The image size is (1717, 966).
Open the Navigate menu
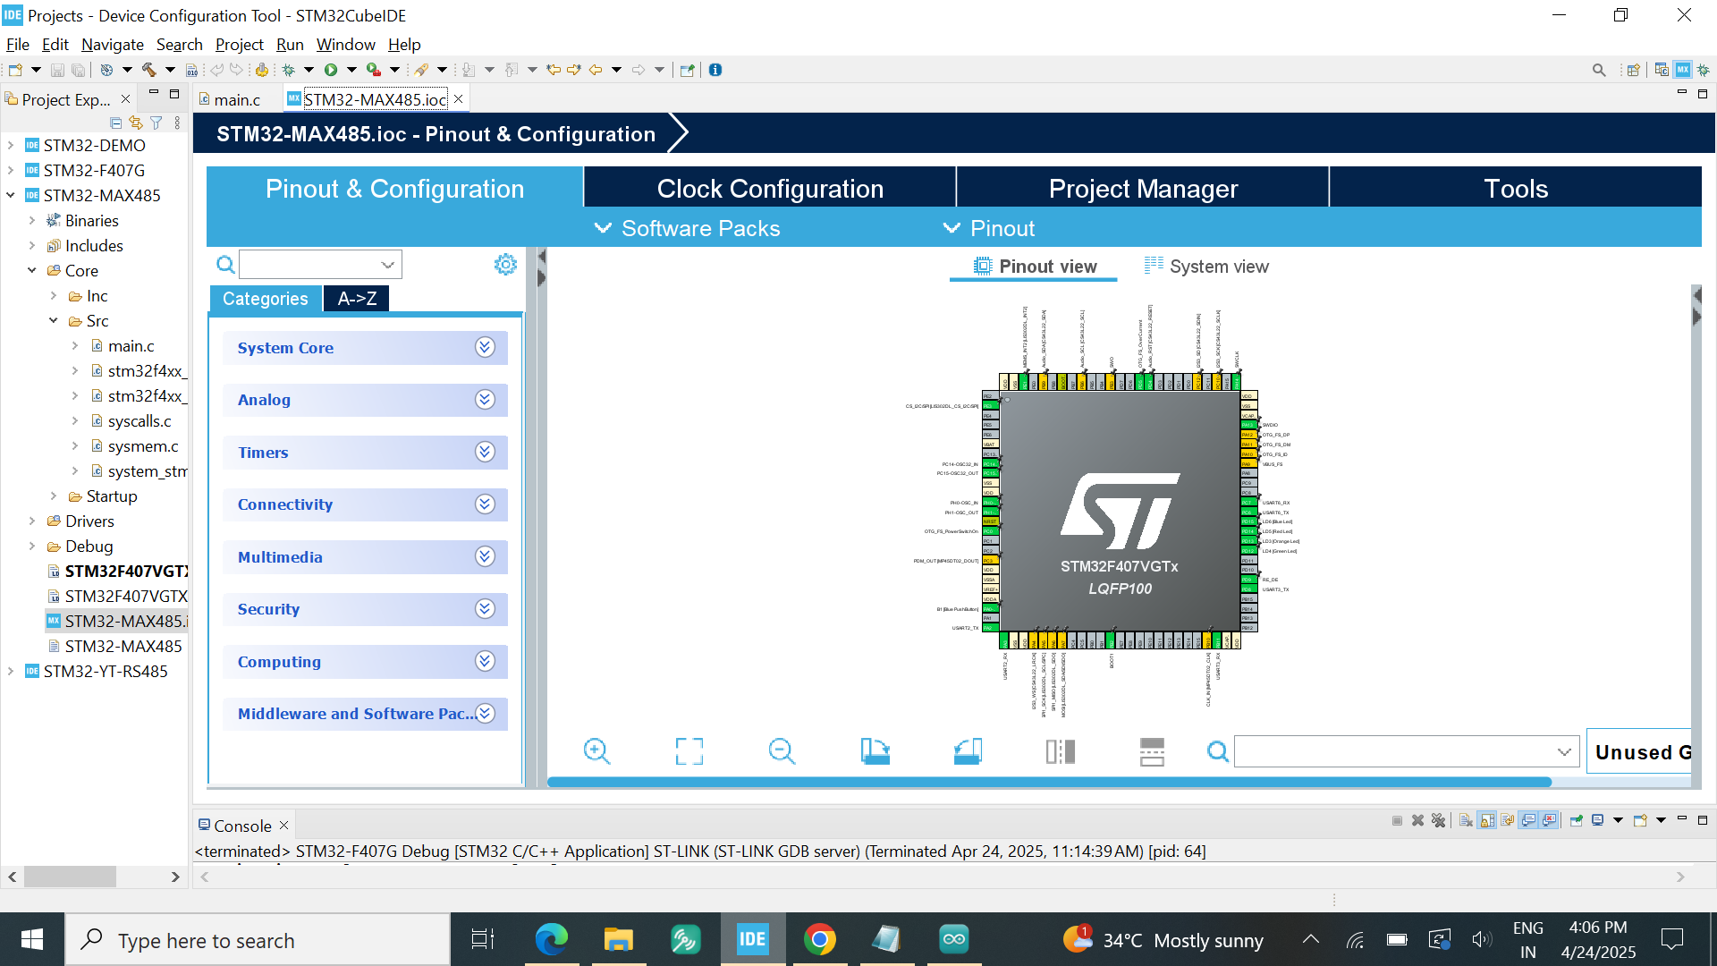pos(112,45)
